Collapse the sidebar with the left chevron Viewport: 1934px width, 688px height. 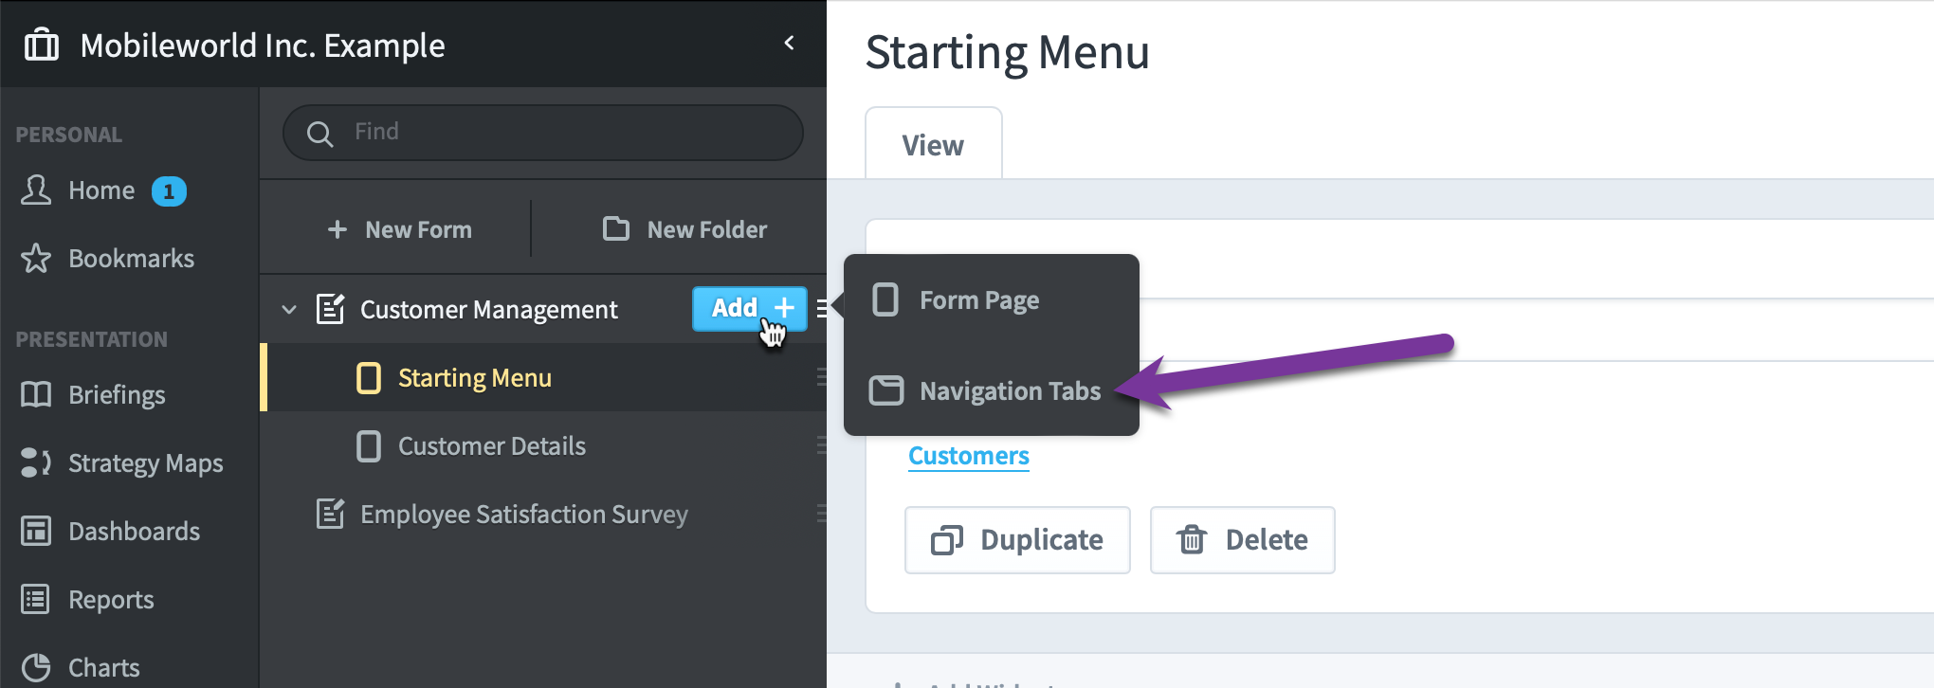(x=789, y=43)
